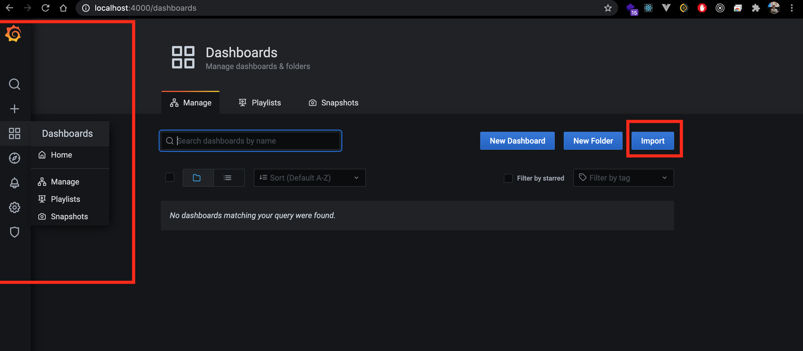
Task: Open the React DevTools extension icon
Action: coord(648,8)
